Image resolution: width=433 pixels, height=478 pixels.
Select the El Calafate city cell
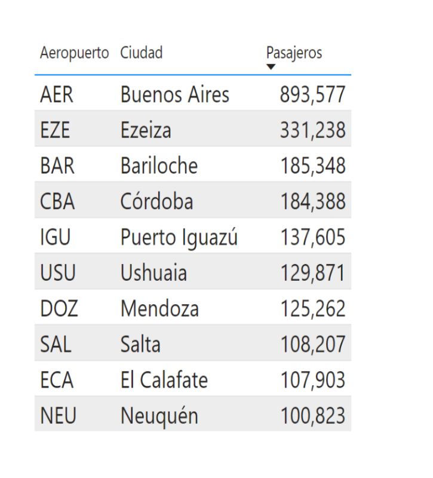(x=164, y=380)
